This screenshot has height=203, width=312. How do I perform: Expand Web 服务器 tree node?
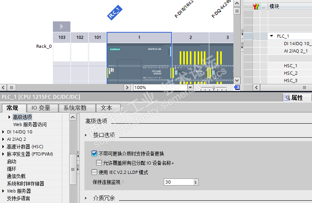(x=3, y=191)
